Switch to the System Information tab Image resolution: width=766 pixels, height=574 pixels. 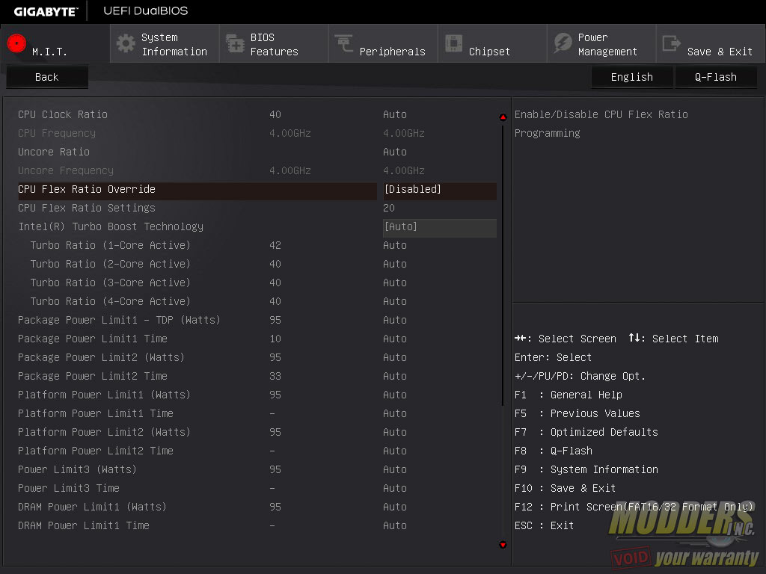[x=165, y=44]
